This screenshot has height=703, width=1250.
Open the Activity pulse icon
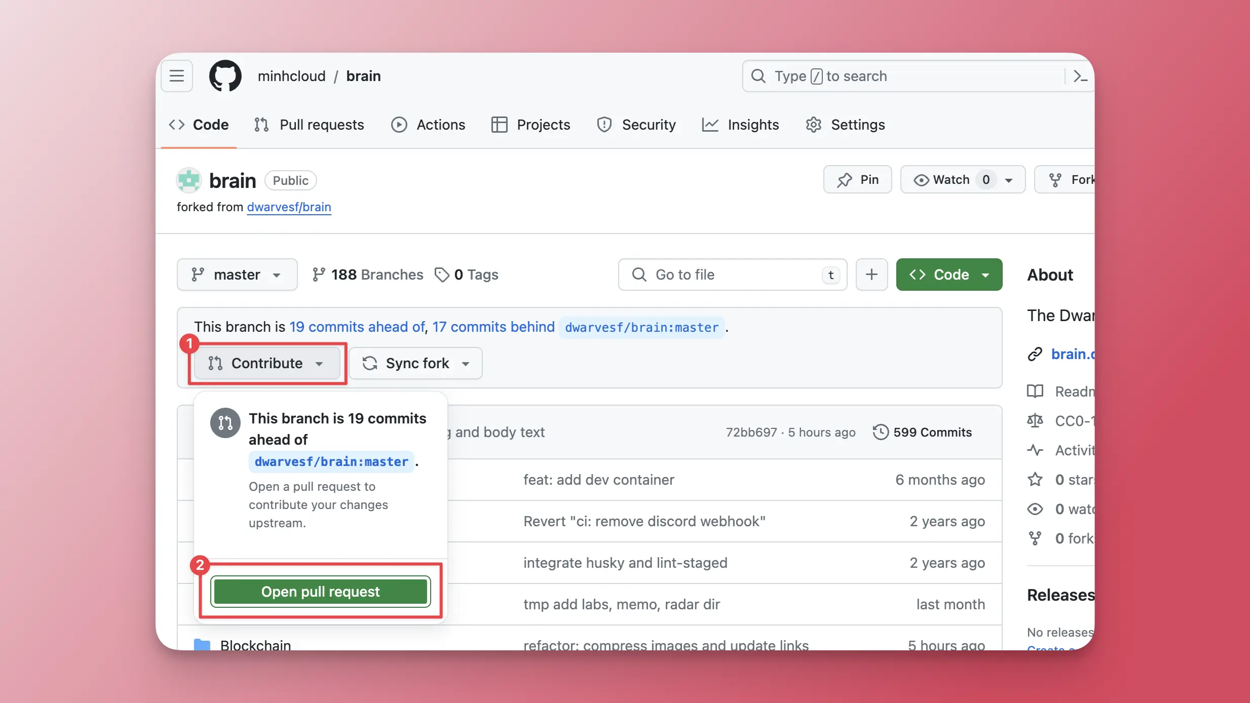(x=1035, y=450)
